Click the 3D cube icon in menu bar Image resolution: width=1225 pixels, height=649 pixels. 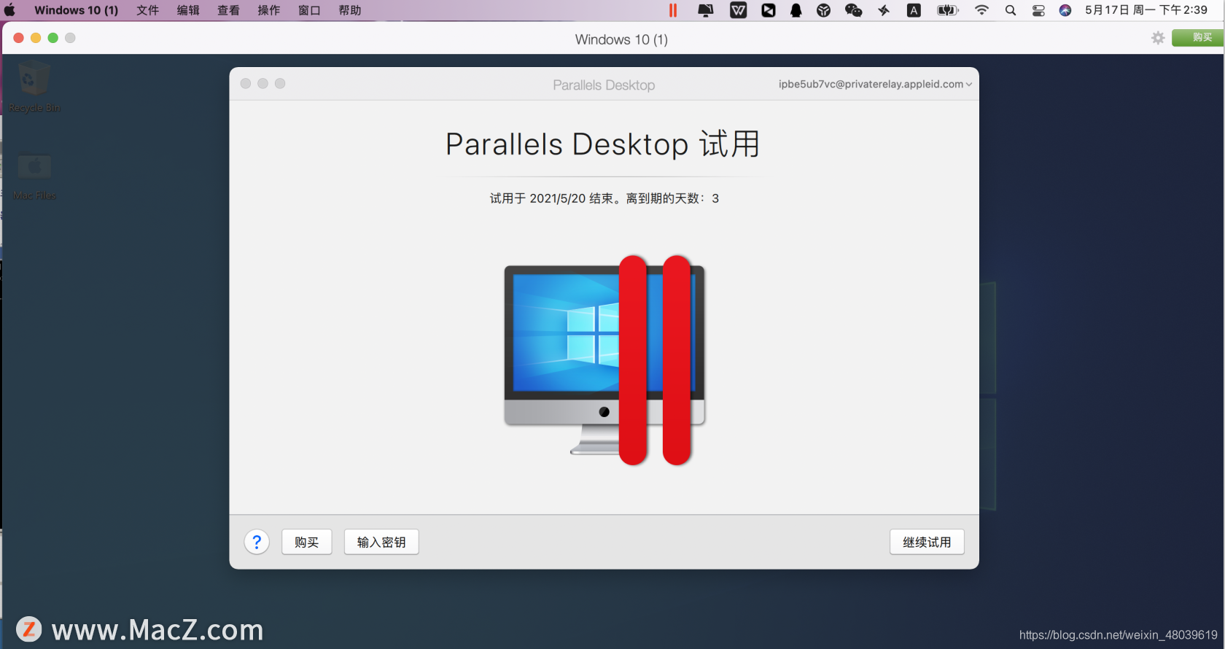pos(823,10)
